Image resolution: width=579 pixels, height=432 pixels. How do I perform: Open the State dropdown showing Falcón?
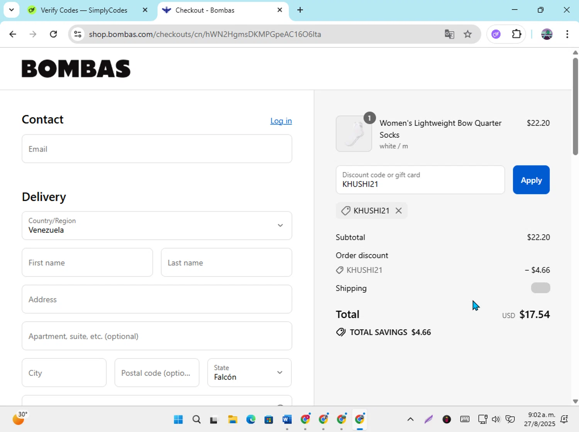point(249,373)
